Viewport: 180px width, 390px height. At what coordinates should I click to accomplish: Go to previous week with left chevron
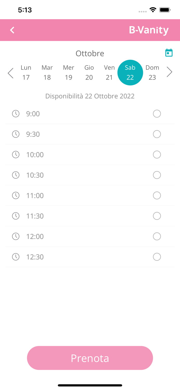[11, 73]
